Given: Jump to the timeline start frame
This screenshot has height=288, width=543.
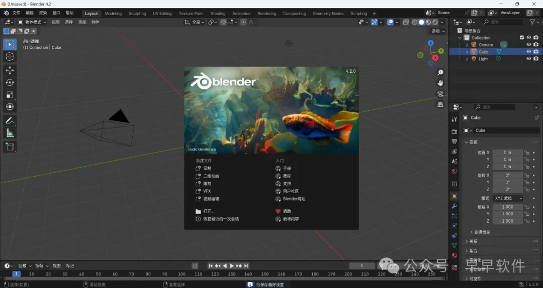Looking at the screenshot, I should tap(211, 265).
